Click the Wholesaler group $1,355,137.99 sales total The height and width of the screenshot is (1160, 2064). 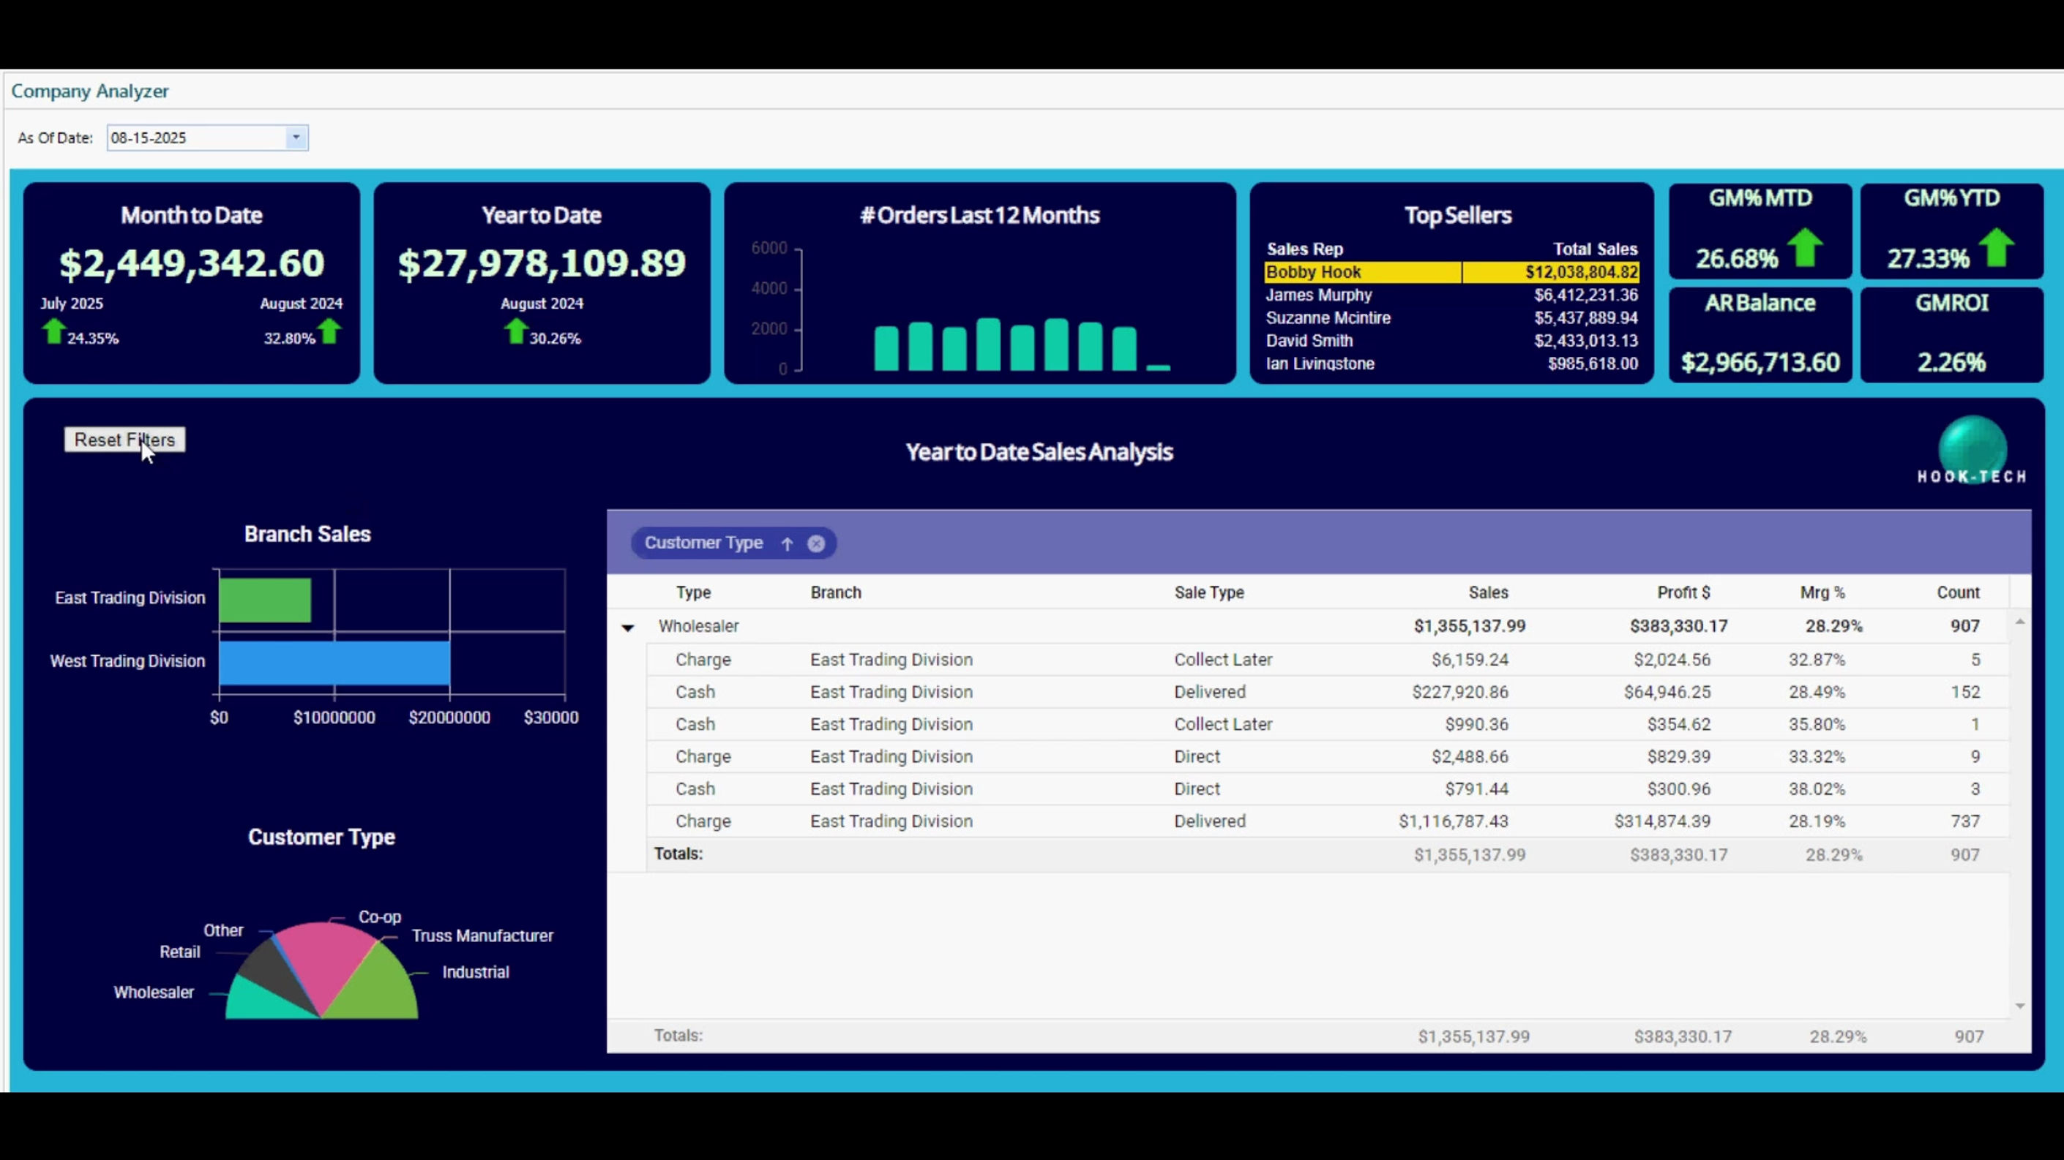tap(1470, 626)
